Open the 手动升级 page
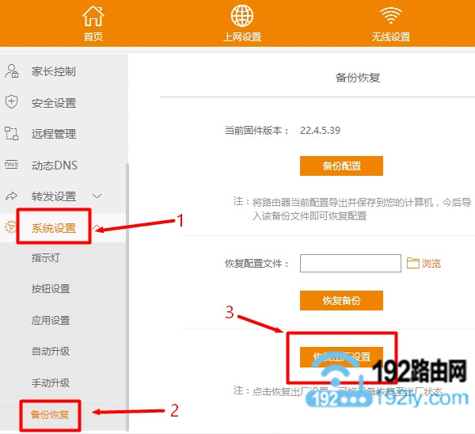 pyautogui.click(x=51, y=383)
